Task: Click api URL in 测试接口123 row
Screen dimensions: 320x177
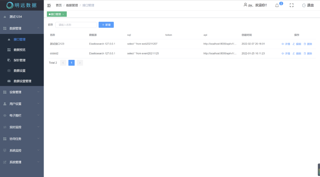Action: click(x=220, y=44)
